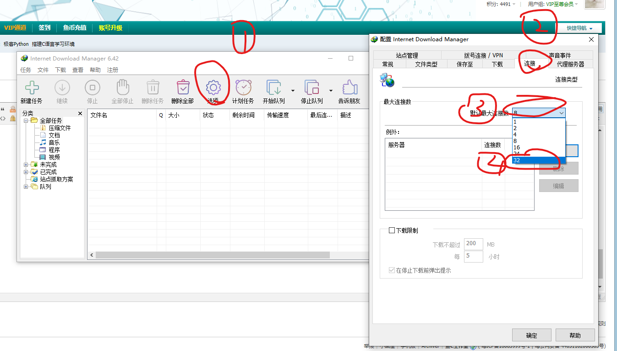Open the 任务 menu in IDM
Screen dimensions: 617x351
click(x=26, y=70)
